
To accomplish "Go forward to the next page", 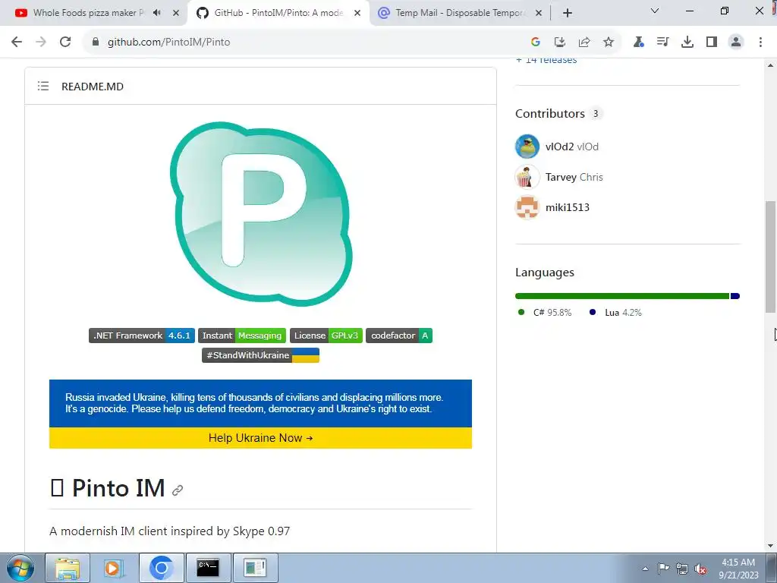I will pos(41,43).
